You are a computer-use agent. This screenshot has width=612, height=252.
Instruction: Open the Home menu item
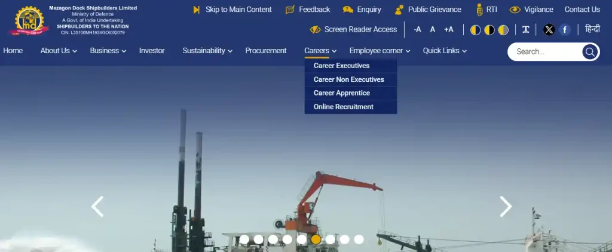[13, 51]
